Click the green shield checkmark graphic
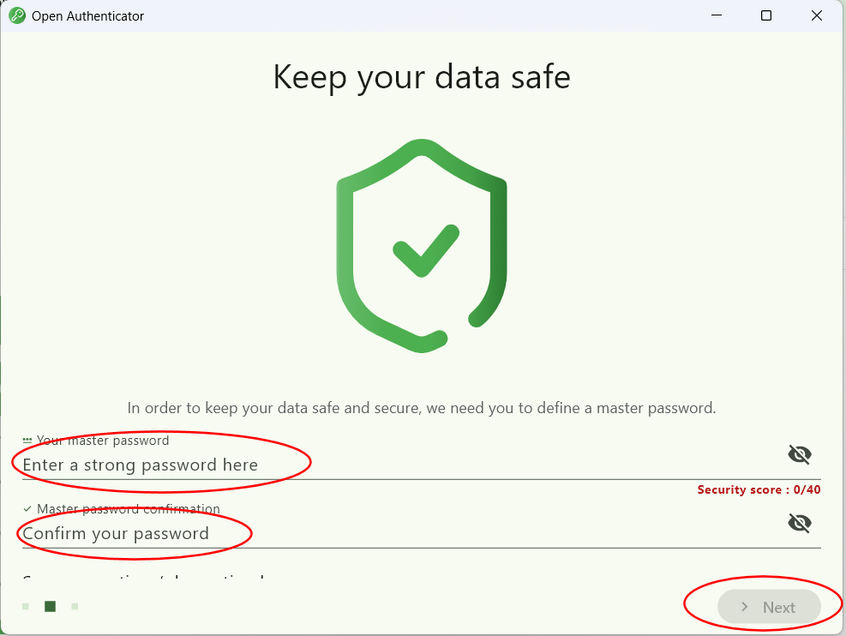846x636 pixels. point(422,246)
